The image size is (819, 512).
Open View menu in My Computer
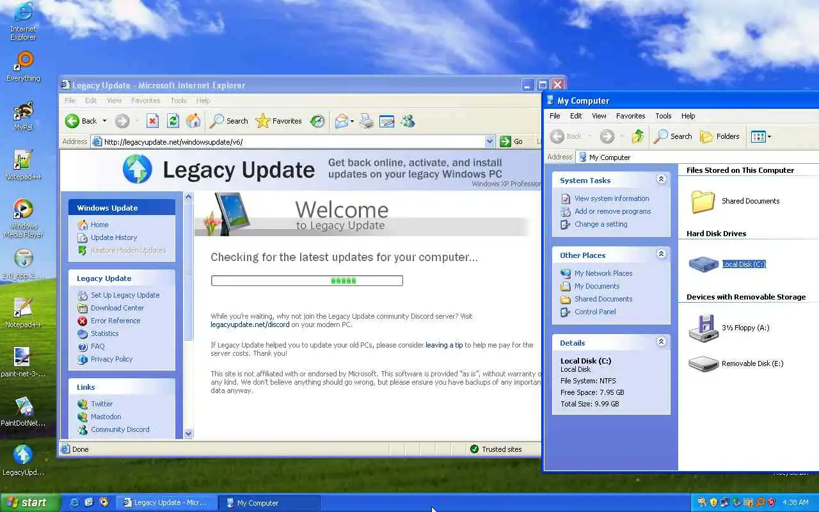pyautogui.click(x=599, y=116)
